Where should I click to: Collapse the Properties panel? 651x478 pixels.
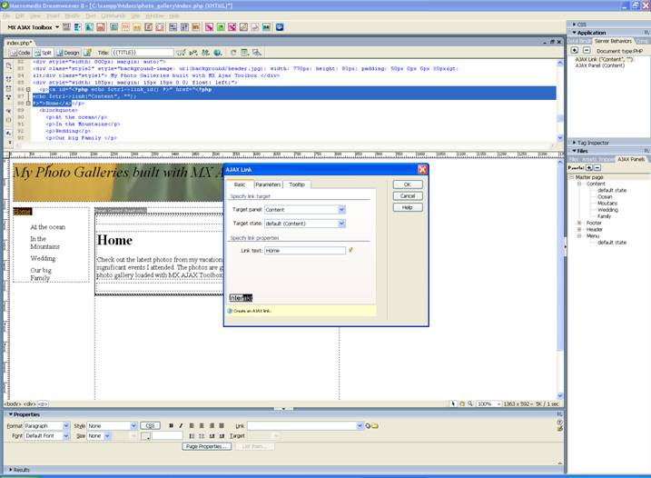point(11,414)
